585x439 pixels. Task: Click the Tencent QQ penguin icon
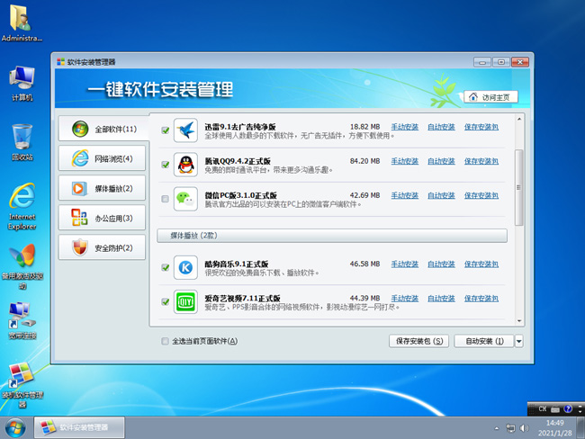point(185,165)
